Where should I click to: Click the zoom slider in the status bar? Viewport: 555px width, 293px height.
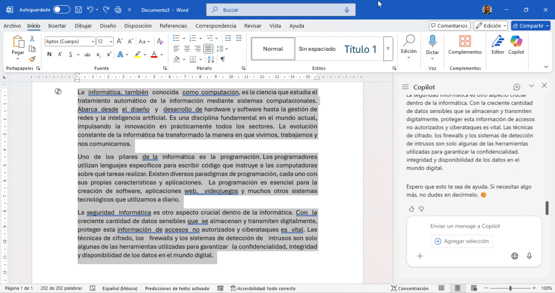[510, 288]
